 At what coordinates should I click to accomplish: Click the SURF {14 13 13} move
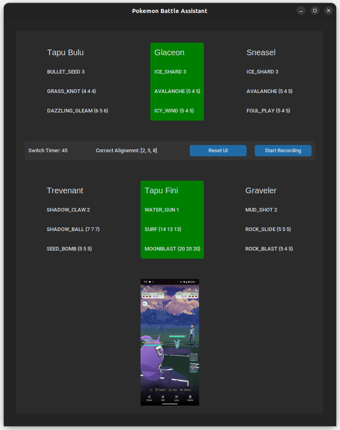163,229
